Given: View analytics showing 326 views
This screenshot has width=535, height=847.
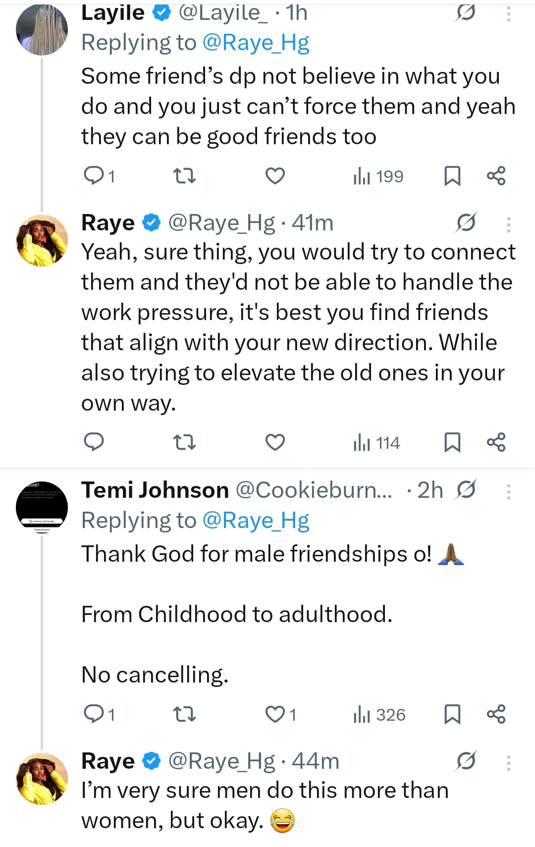Looking at the screenshot, I should pos(379,714).
